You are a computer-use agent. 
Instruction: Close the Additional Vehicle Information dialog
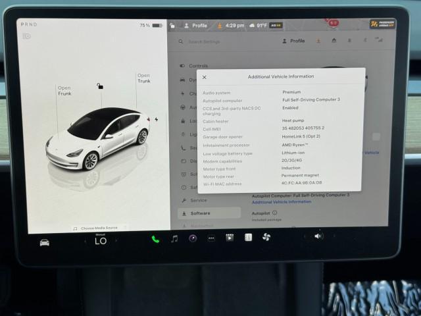pos(205,78)
